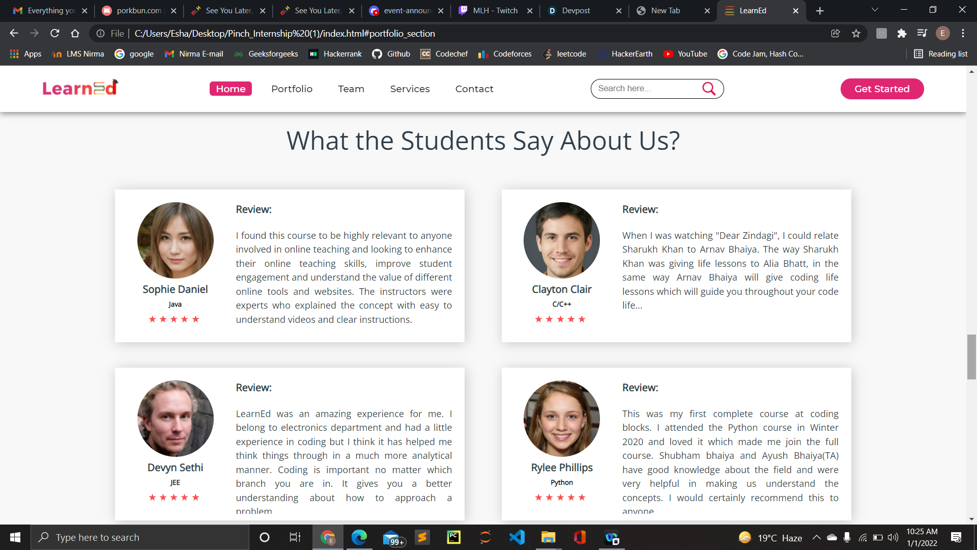This screenshot has width=977, height=550.
Task: Open Visual Studio Code from taskbar
Action: (x=516, y=537)
